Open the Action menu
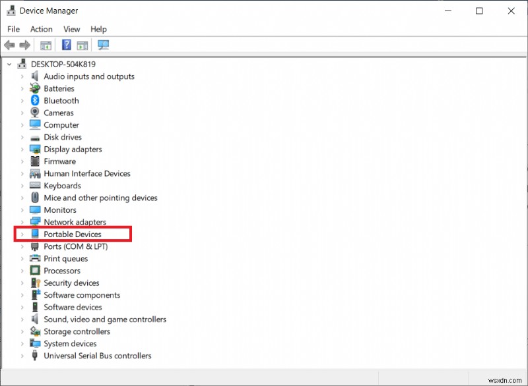The image size is (528, 386). [42, 29]
